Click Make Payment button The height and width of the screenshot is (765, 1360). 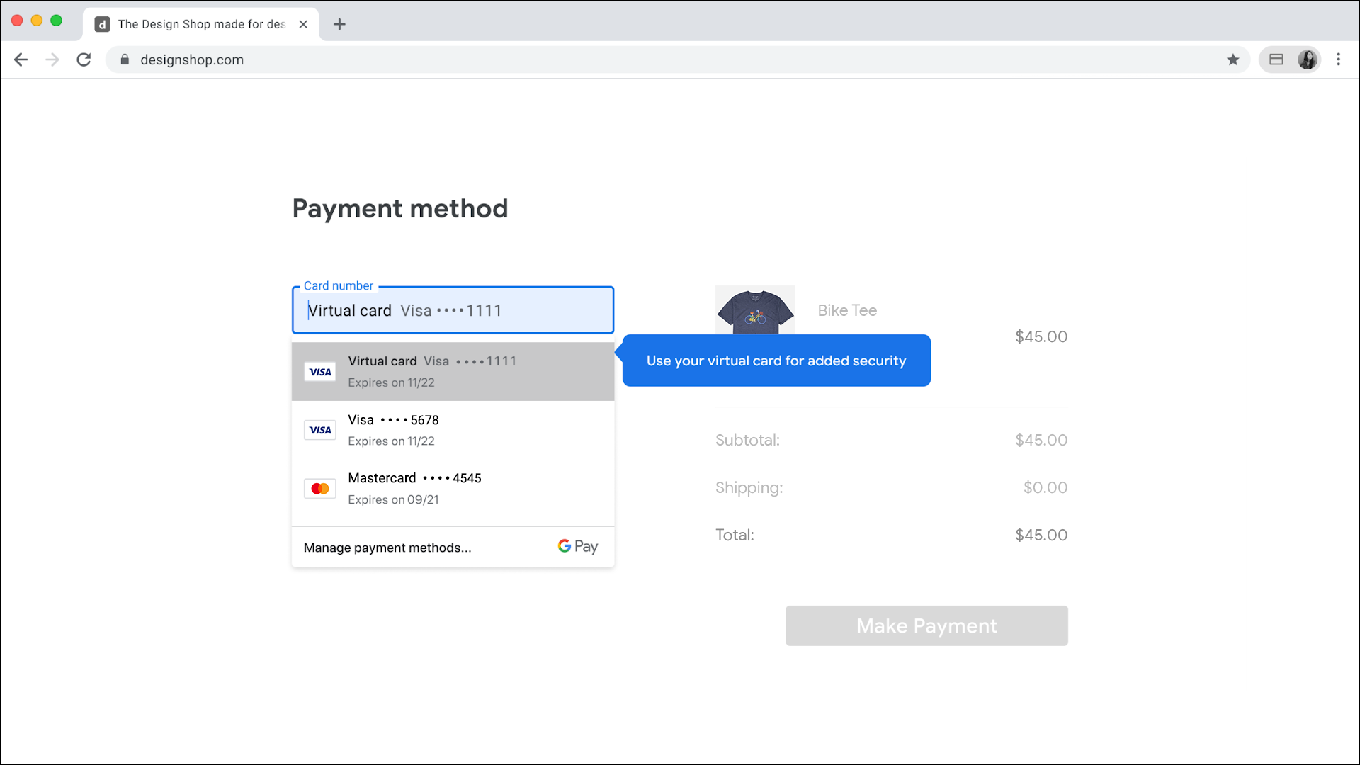coord(926,625)
